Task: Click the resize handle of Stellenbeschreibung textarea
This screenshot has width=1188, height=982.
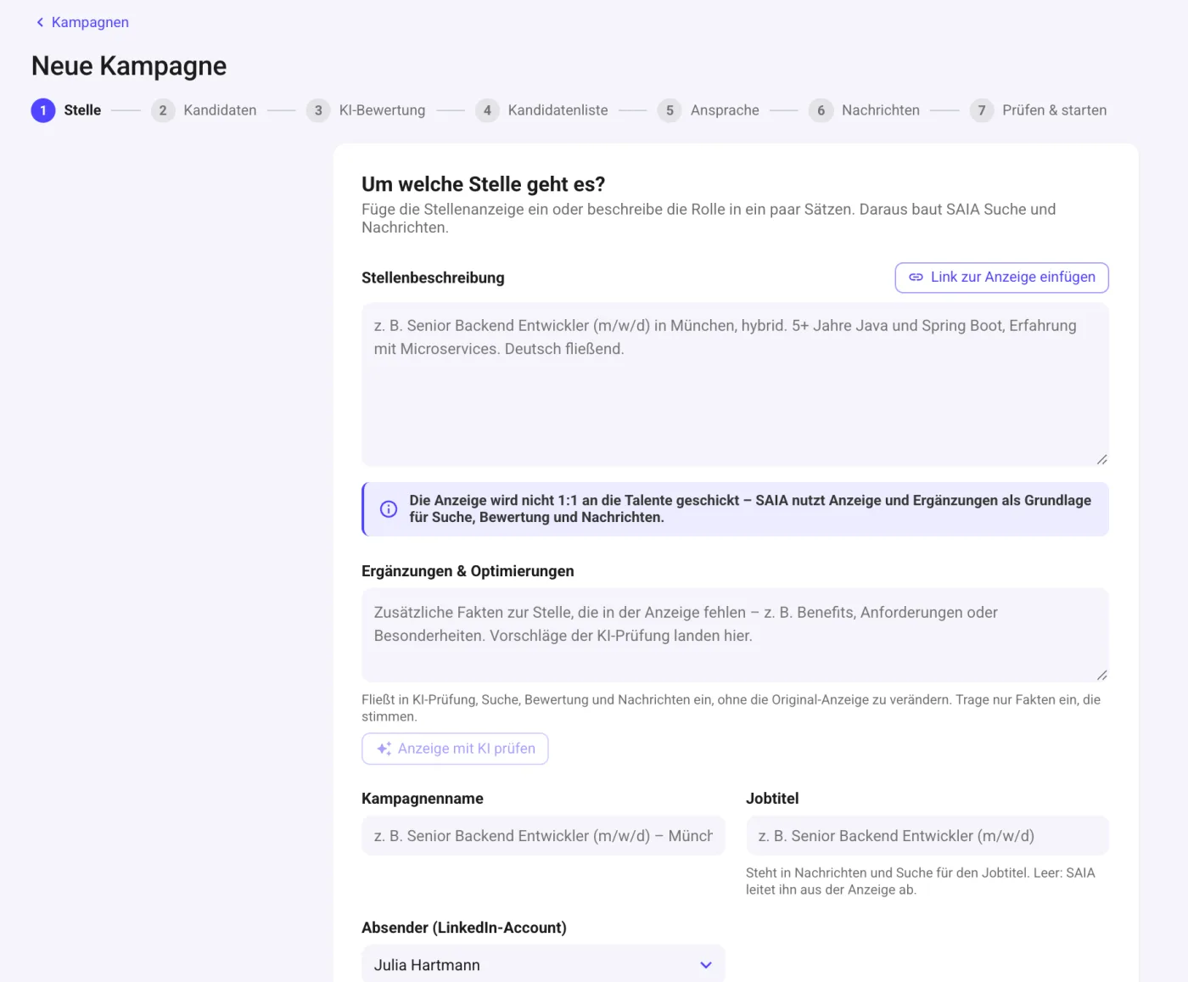Action: 1101,459
